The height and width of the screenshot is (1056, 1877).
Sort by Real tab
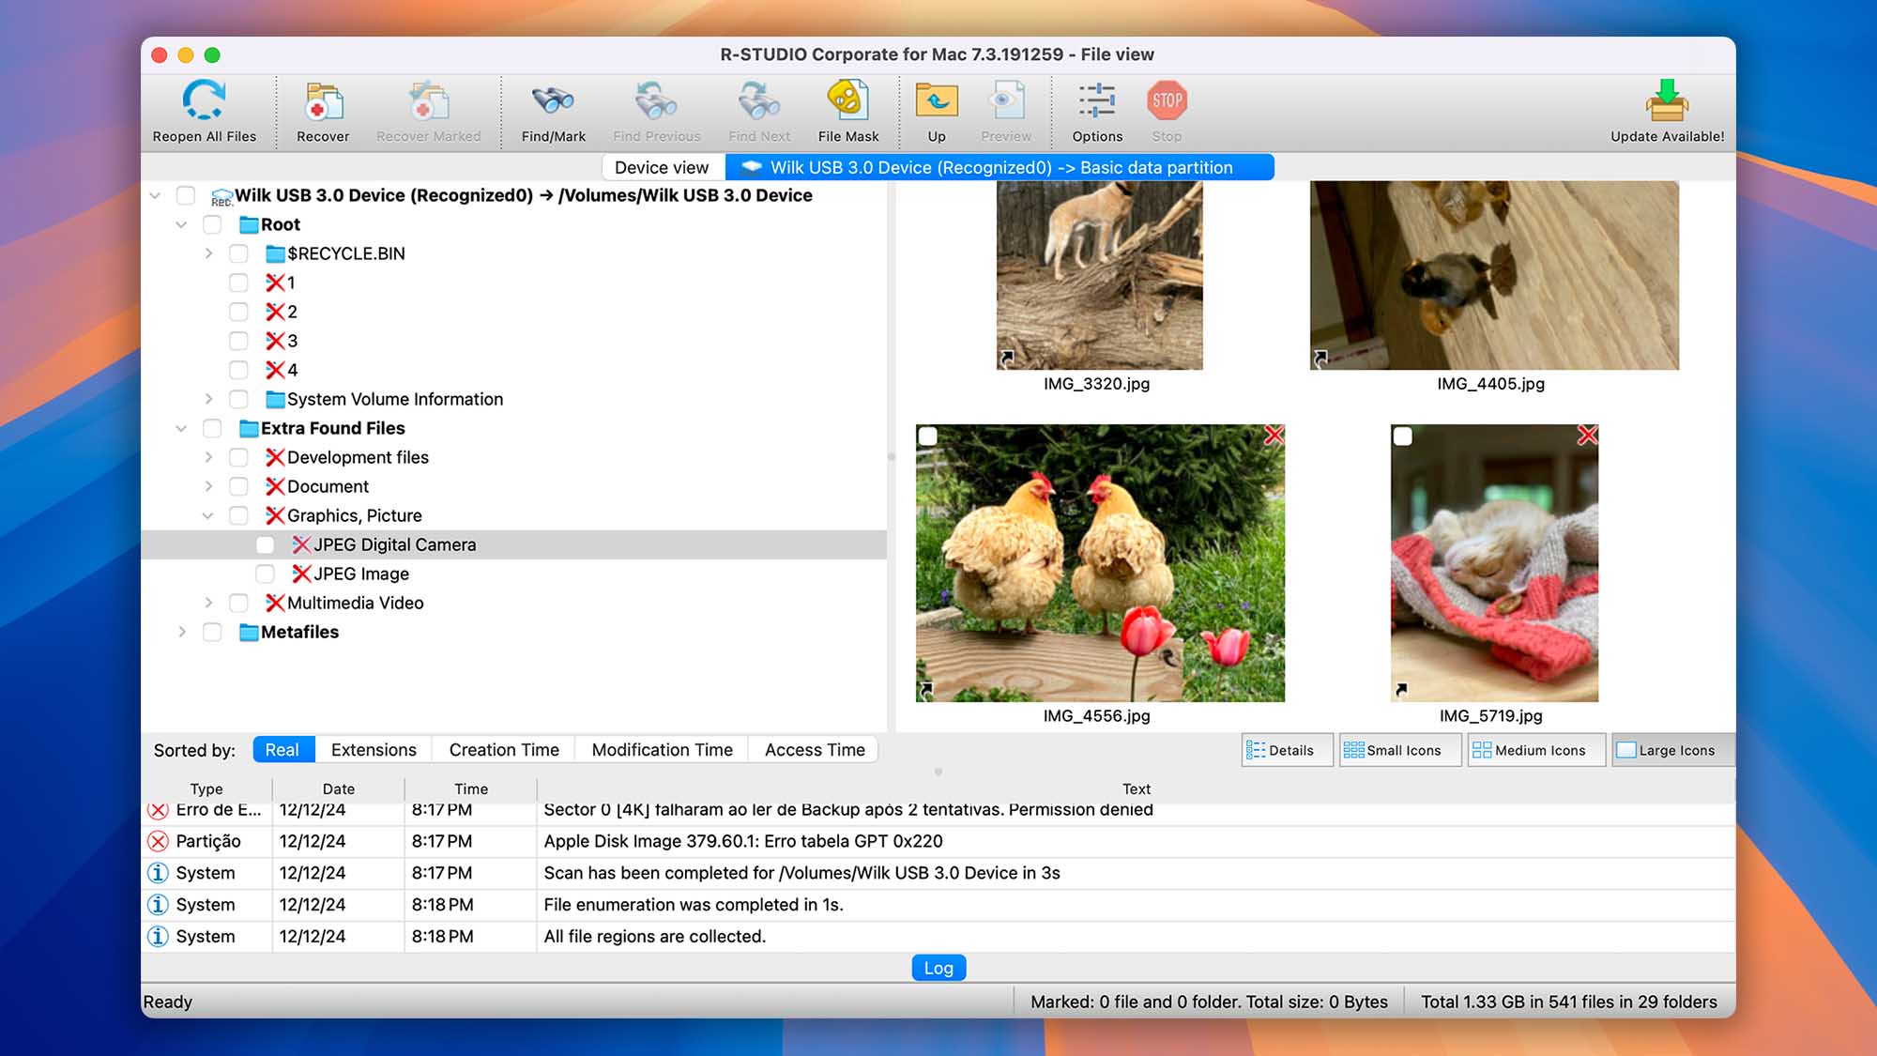[282, 750]
